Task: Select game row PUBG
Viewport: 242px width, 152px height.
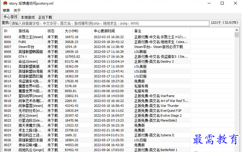Action: 96,42
